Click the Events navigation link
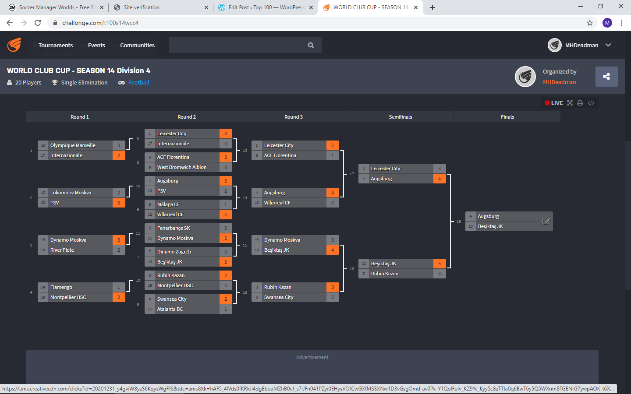Screen dimensions: 631x394 [x=96, y=45]
